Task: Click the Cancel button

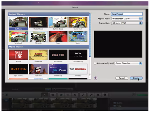Action: click(x=122, y=78)
